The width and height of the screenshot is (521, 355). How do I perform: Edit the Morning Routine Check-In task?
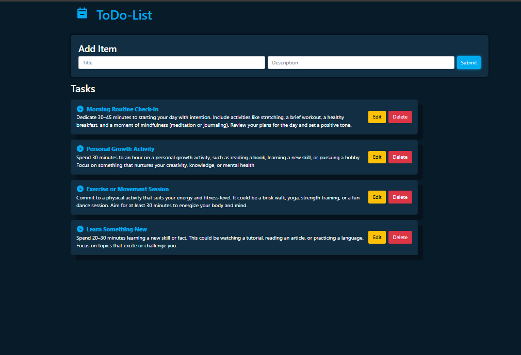(x=377, y=117)
